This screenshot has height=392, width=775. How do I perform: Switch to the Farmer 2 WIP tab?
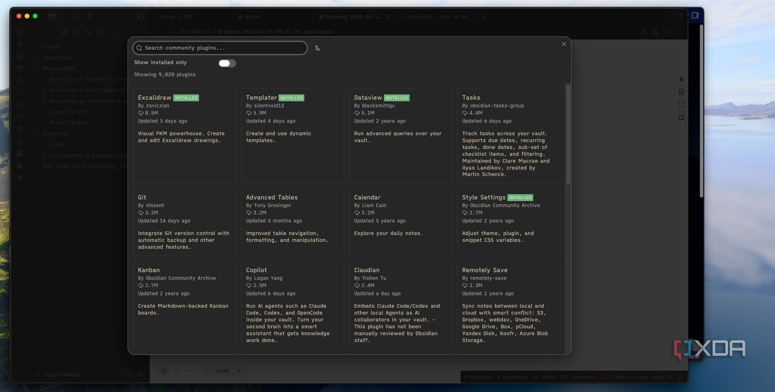[175, 16]
